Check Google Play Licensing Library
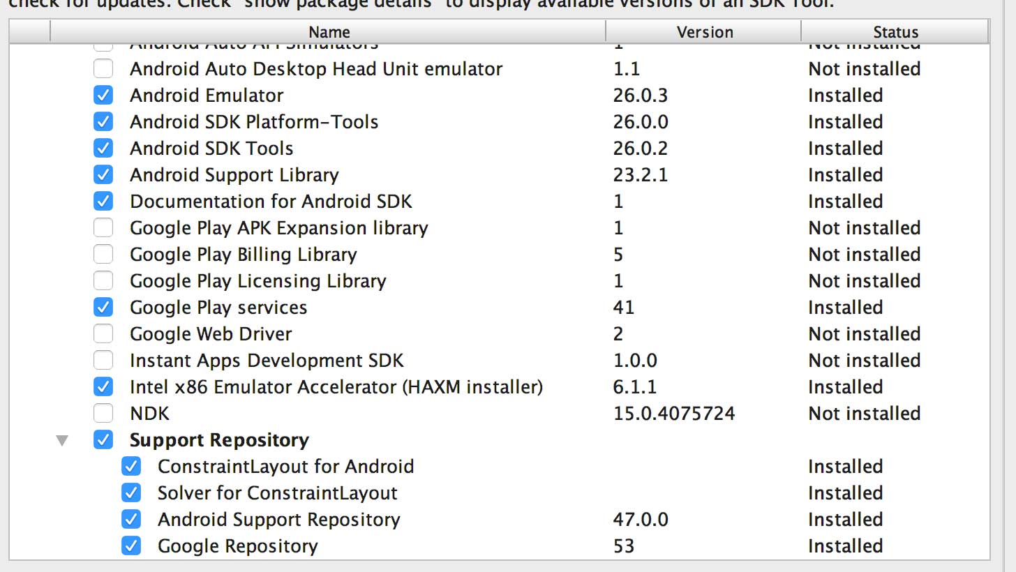 point(103,281)
